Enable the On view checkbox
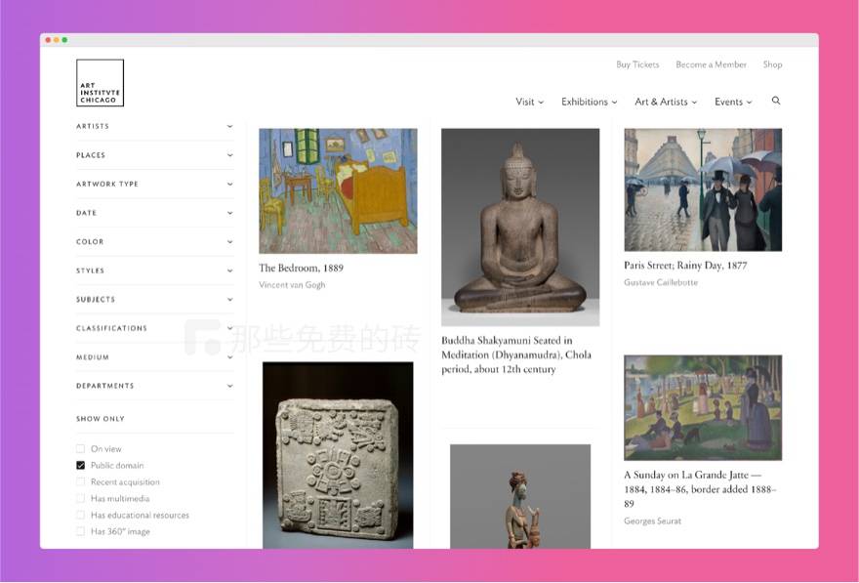This screenshot has height=583, width=859. (81, 449)
